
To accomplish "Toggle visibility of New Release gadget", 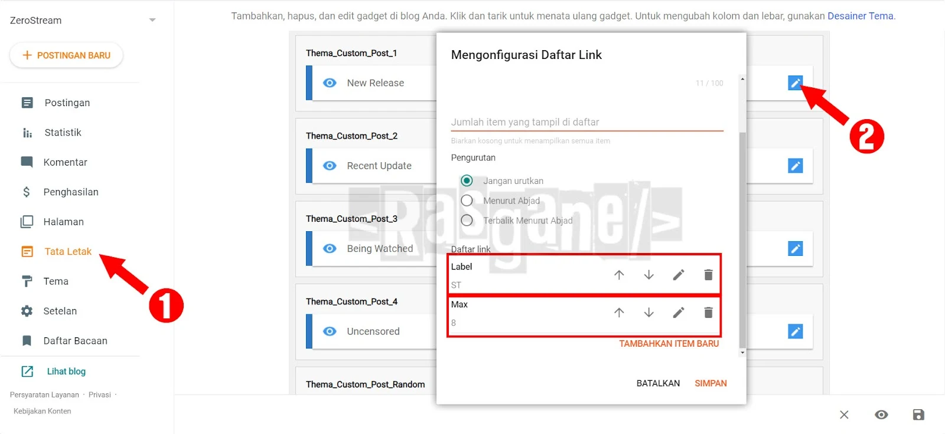I will pyautogui.click(x=330, y=83).
